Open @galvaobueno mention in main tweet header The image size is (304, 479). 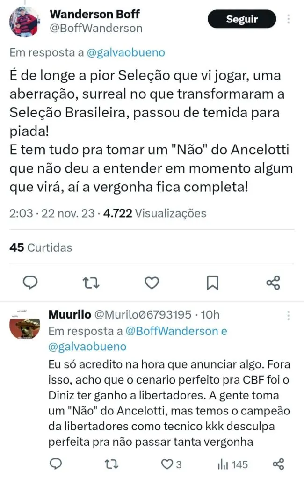126,52
